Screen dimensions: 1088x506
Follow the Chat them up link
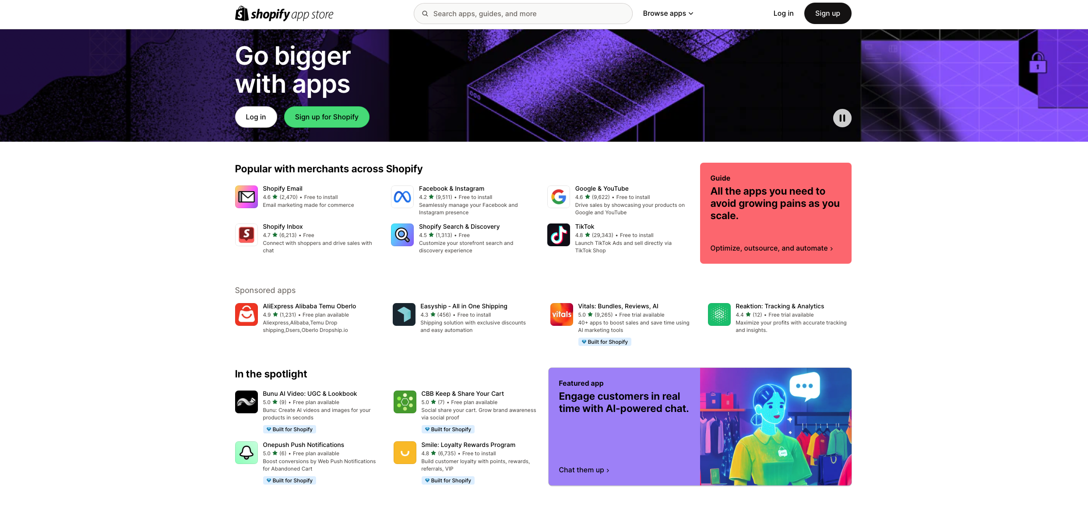pyautogui.click(x=584, y=470)
